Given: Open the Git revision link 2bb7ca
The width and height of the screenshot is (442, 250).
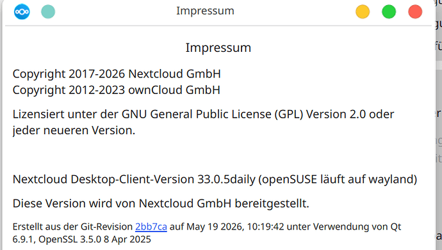Looking at the screenshot, I should [x=151, y=226].
